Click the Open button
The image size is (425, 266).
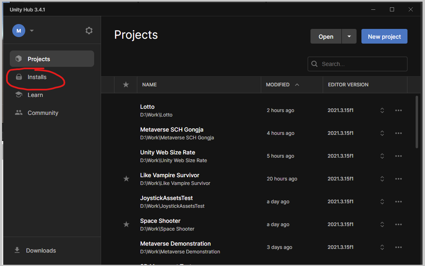pos(326,37)
